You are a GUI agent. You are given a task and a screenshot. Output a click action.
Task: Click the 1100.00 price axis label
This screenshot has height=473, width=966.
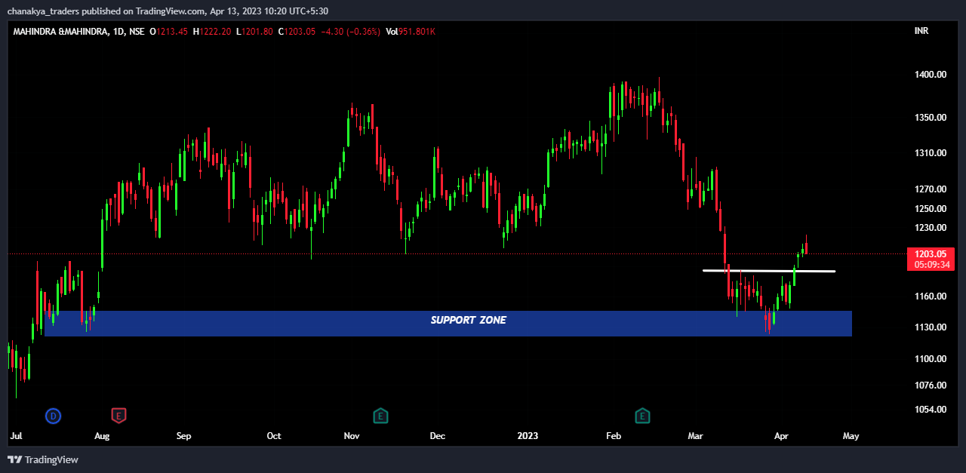[x=930, y=359]
